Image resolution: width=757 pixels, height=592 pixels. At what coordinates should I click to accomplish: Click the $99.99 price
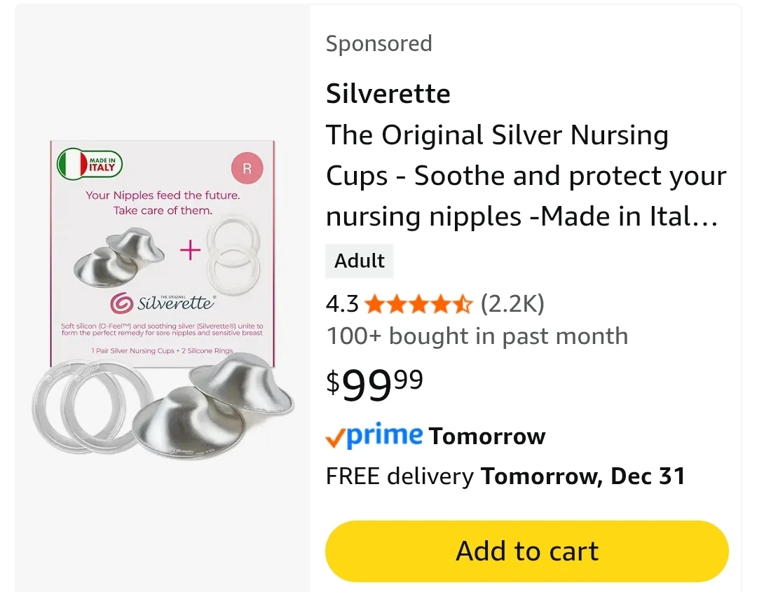tap(375, 383)
